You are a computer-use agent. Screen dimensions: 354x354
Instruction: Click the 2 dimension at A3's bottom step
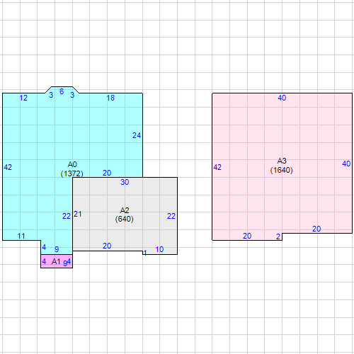278,236
